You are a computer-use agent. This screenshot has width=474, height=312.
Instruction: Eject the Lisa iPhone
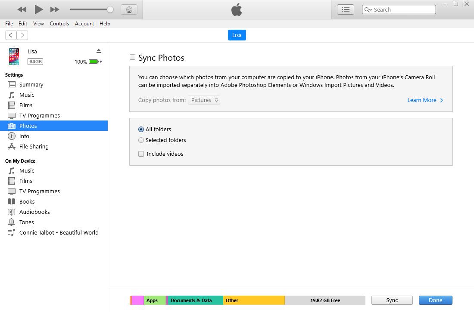[99, 51]
